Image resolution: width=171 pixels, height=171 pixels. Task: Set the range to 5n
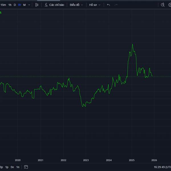pyautogui.click(x=12, y=167)
